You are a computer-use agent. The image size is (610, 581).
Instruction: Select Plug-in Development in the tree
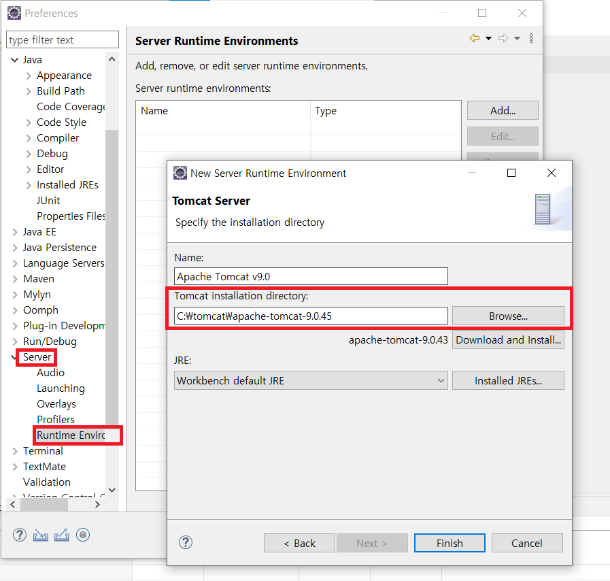64,326
